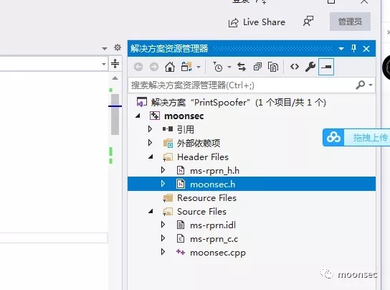The width and height of the screenshot is (390, 290).
Task: Toggle auto-hide pin of Solution Explorer
Action: pos(353,48)
